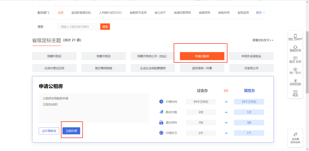Open 留言投诉 message icon
Screen dimensions: 309x151
point(295,58)
